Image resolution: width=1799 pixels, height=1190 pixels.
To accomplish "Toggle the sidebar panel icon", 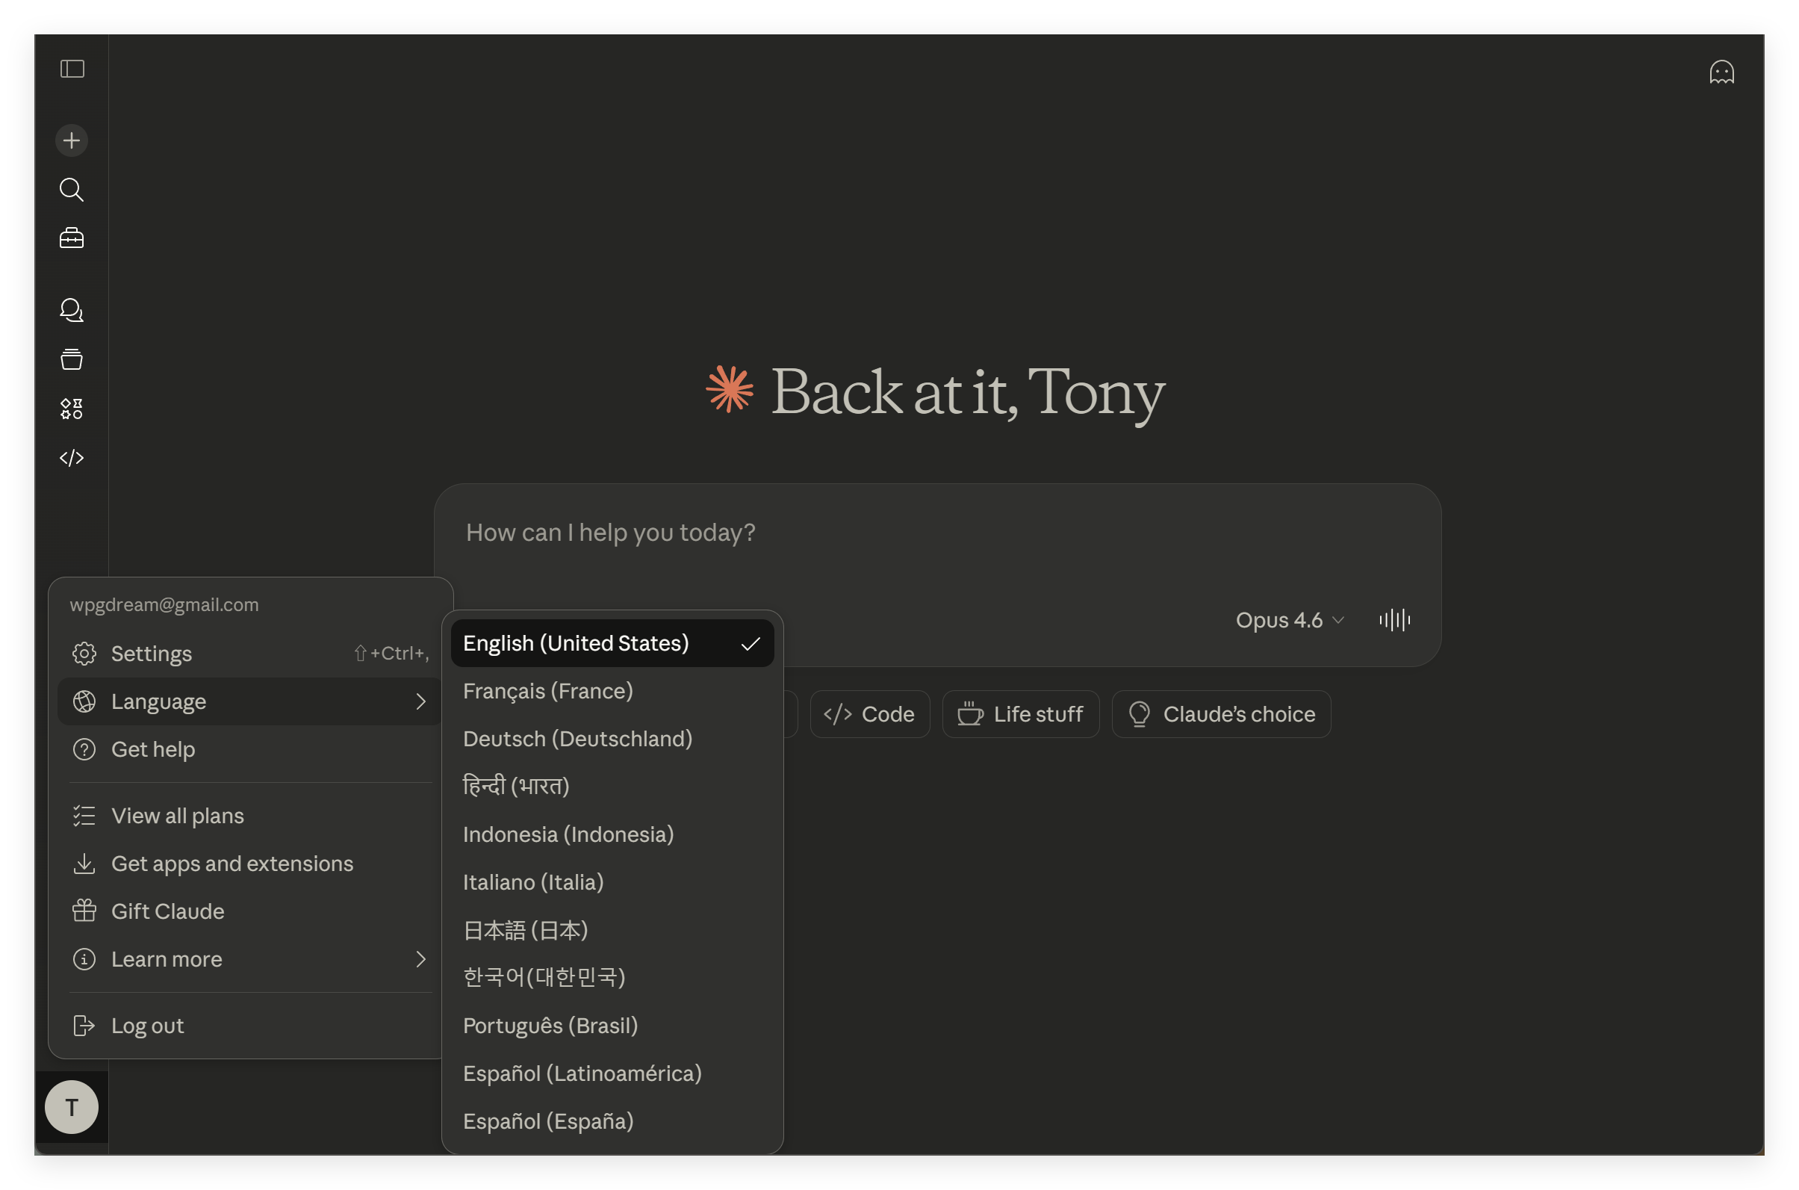I will (x=72, y=69).
